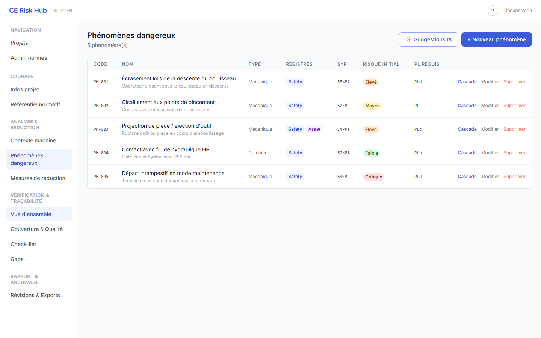Click the Safety tag on PH-001
This screenshot has width=541, height=338.
(295, 82)
